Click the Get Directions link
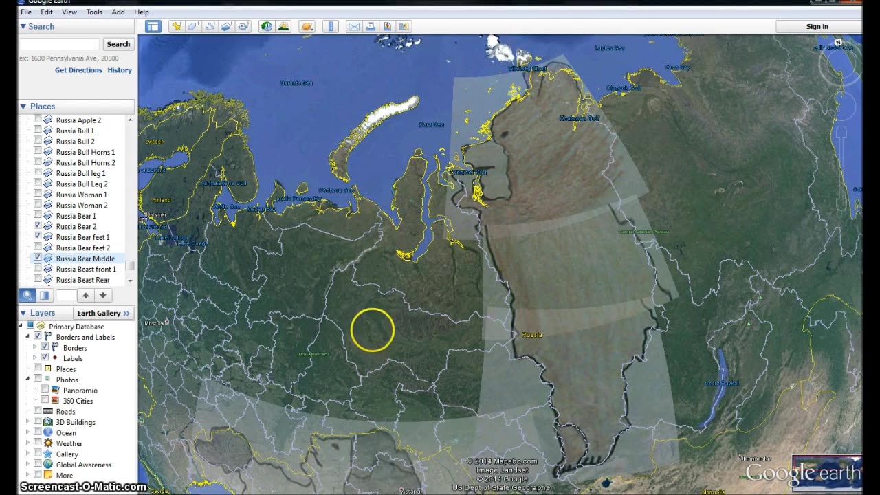 click(x=78, y=70)
